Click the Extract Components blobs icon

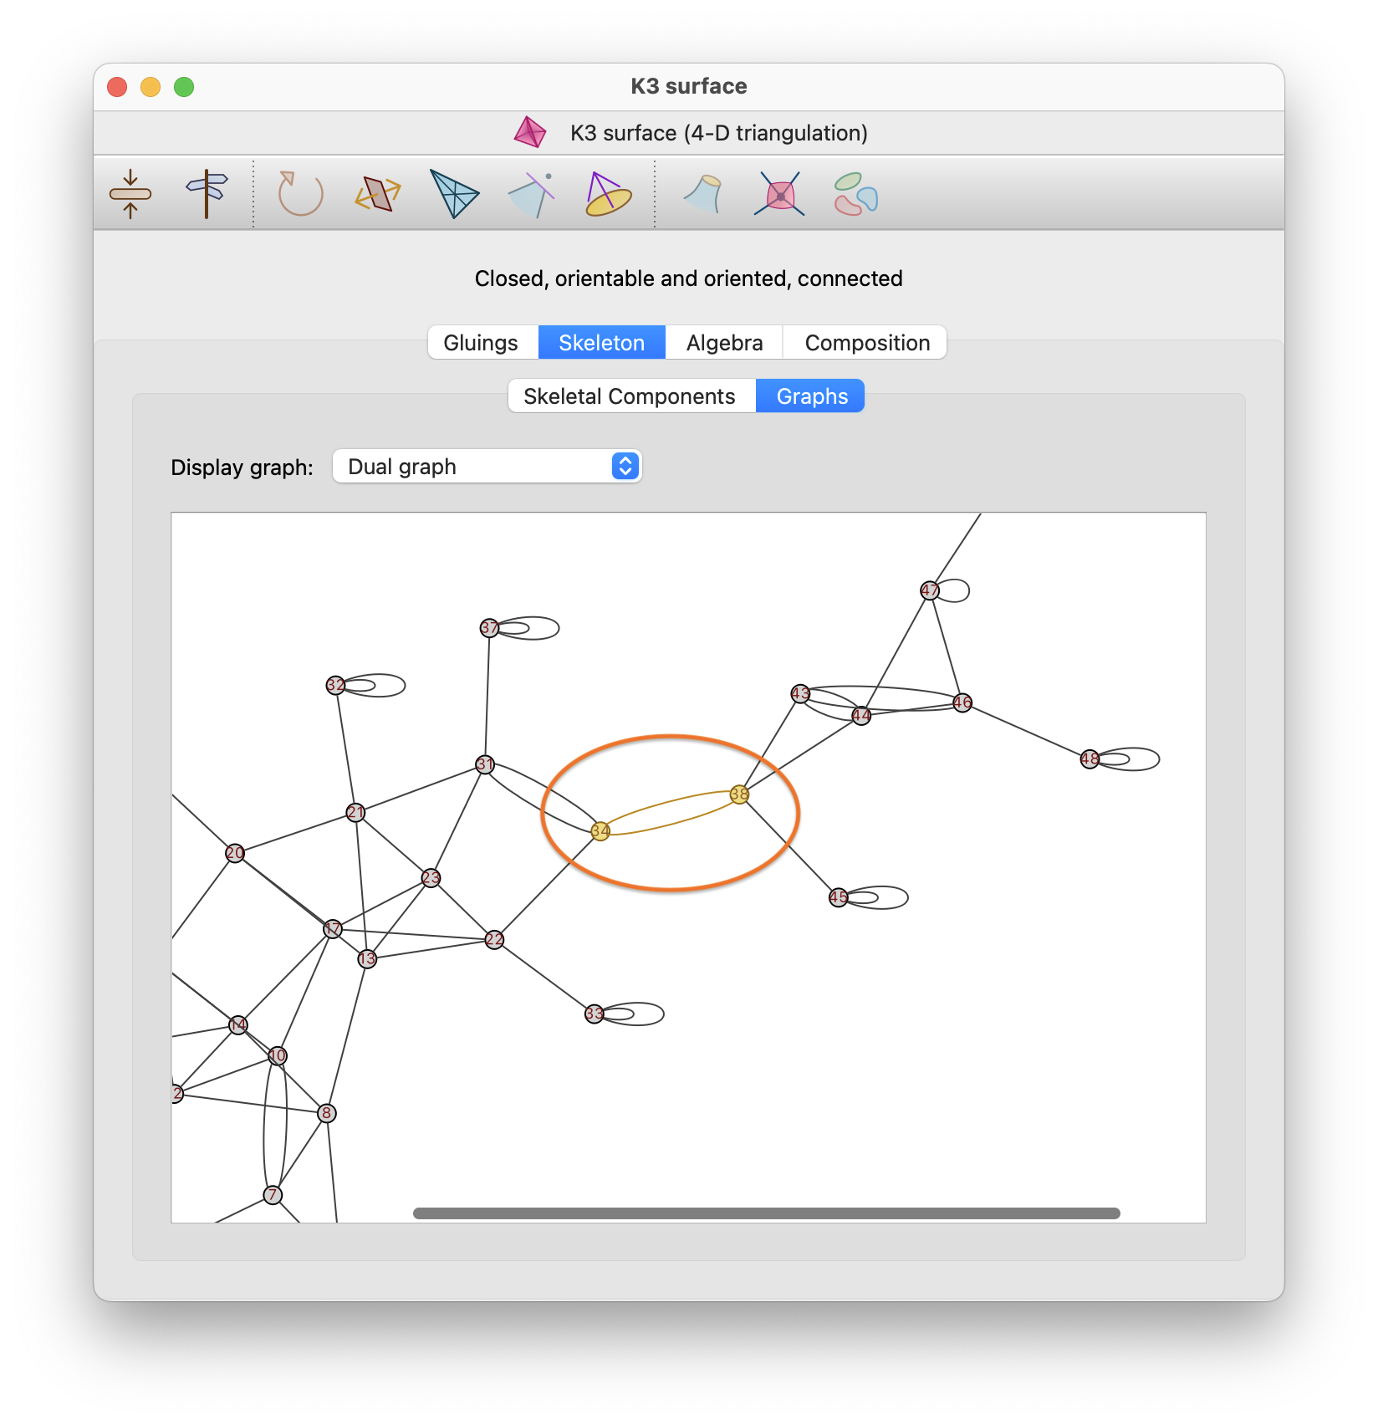pos(855,194)
